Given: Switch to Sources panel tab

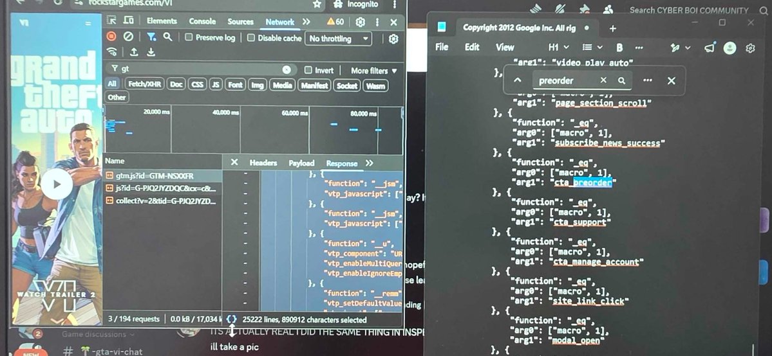Looking at the screenshot, I should pos(240,22).
